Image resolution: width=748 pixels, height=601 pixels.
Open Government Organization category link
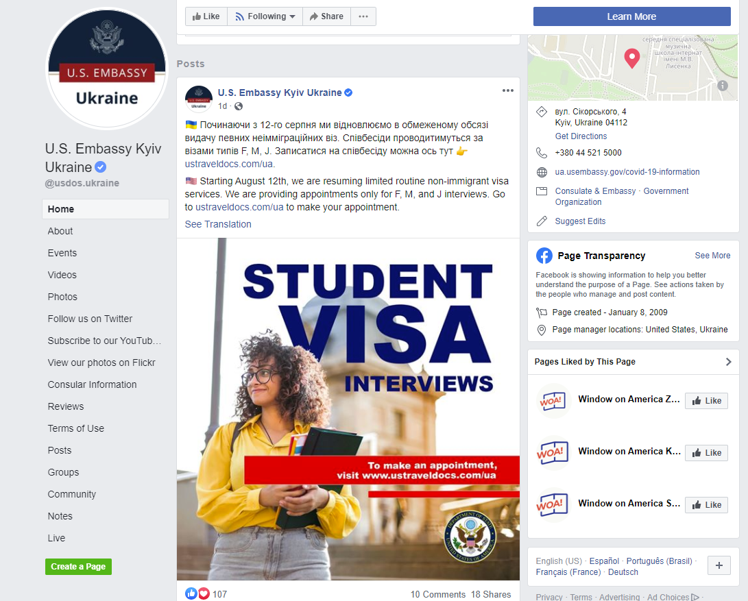click(622, 197)
